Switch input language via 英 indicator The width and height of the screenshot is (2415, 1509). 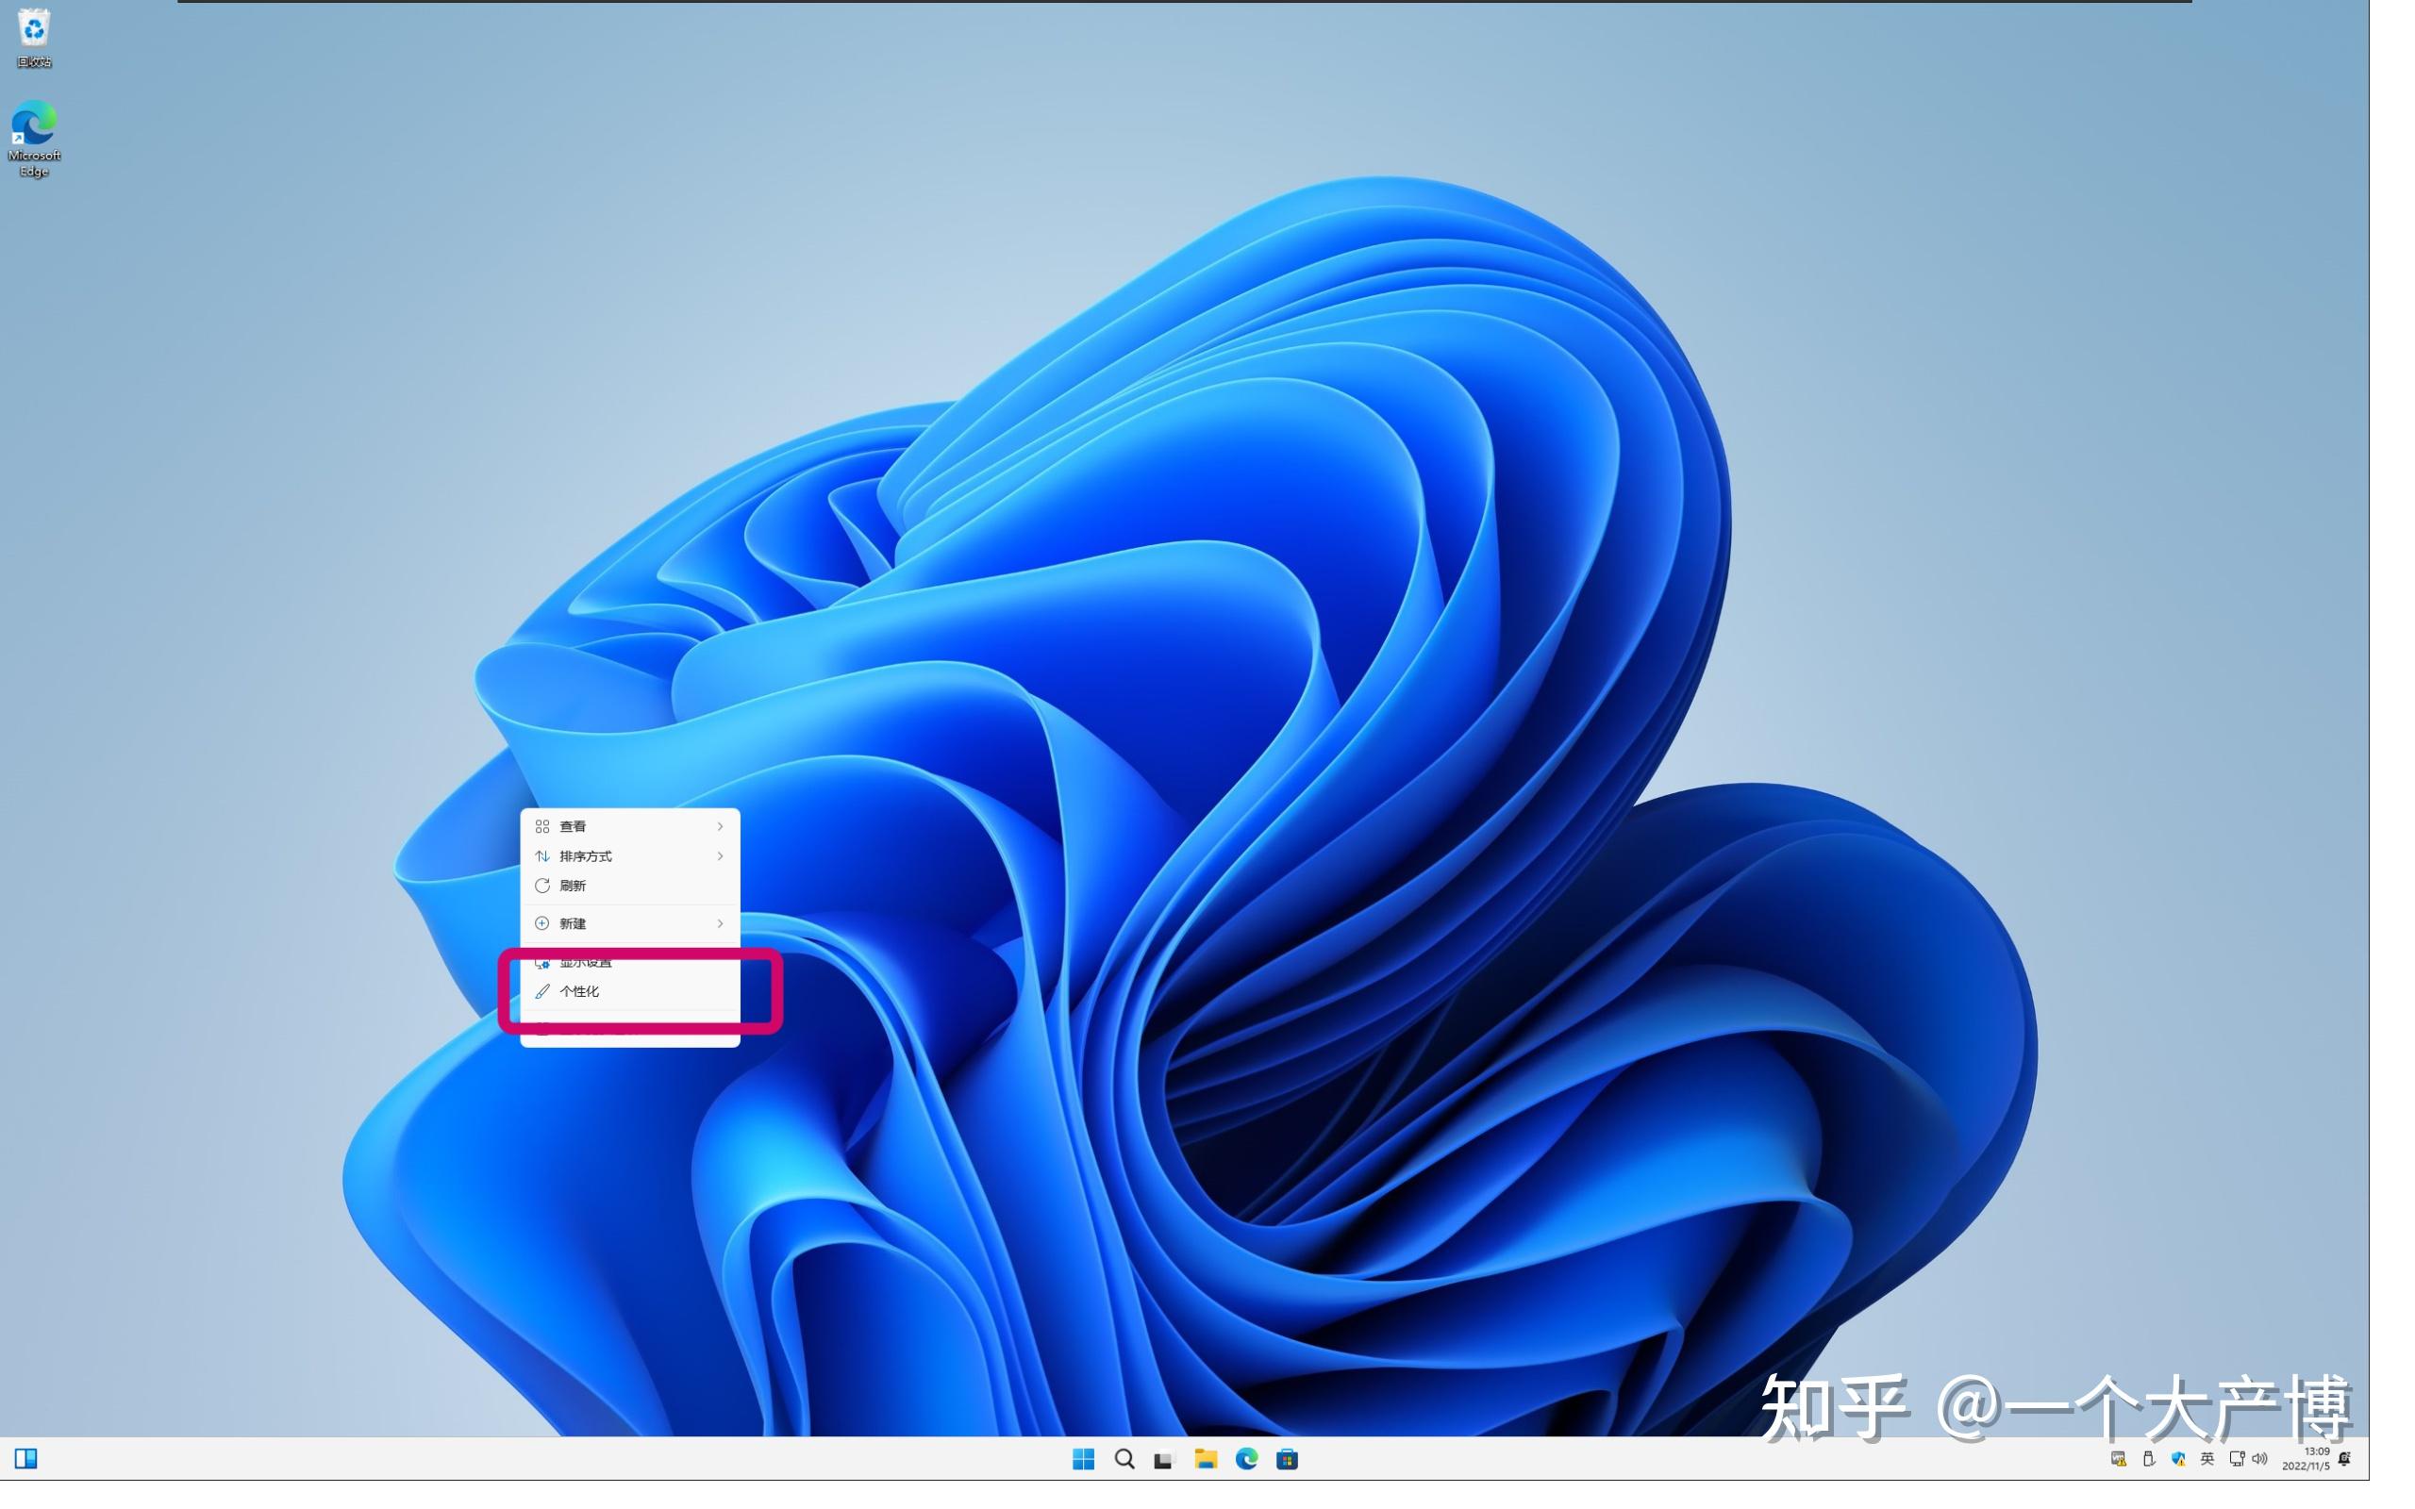click(x=2207, y=1459)
